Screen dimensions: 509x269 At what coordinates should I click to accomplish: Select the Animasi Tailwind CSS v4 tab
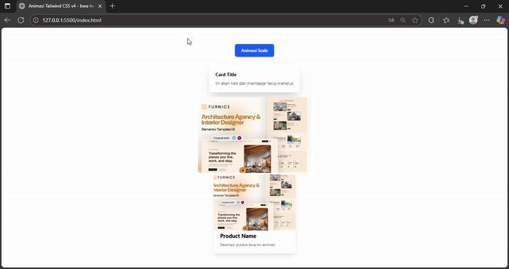pos(57,6)
